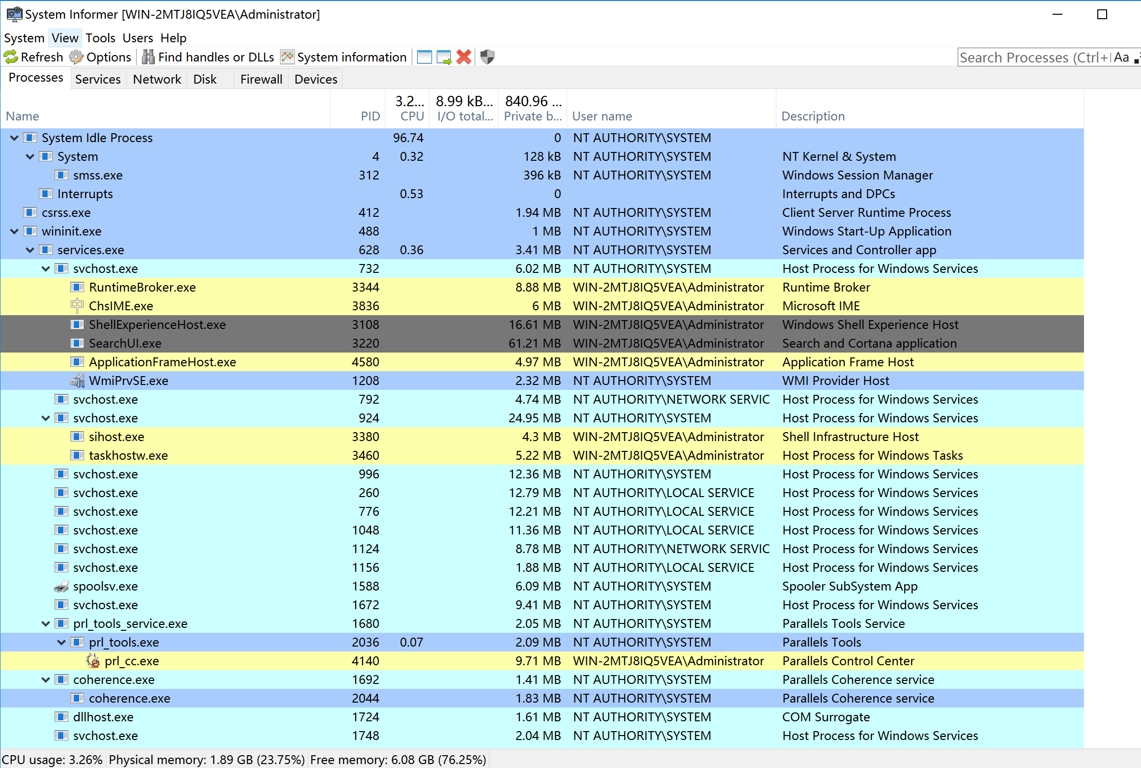This screenshot has height=768, width=1141.
Task: Collapse the wininit.exe process branch
Action: [x=14, y=232]
